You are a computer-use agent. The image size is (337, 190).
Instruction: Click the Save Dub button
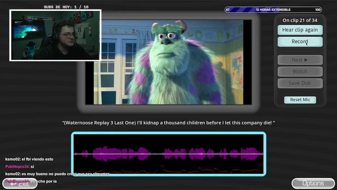(x=300, y=83)
